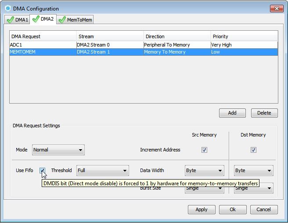Click the Priority column header
The image size is (288, 223).
click(244, 36)
